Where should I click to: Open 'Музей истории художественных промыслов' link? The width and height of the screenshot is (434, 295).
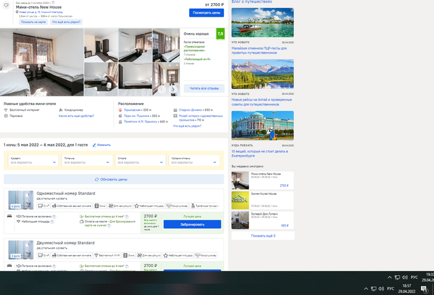pos(201,118)
